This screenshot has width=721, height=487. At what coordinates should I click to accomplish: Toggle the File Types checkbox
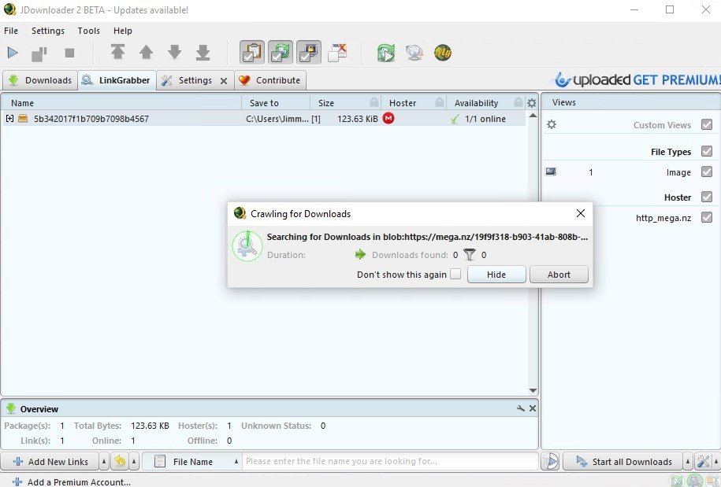tap(707, 151)
